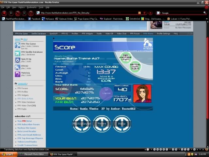
Task: Click the Try This Level Again bubble
Action: coord(135,67)
